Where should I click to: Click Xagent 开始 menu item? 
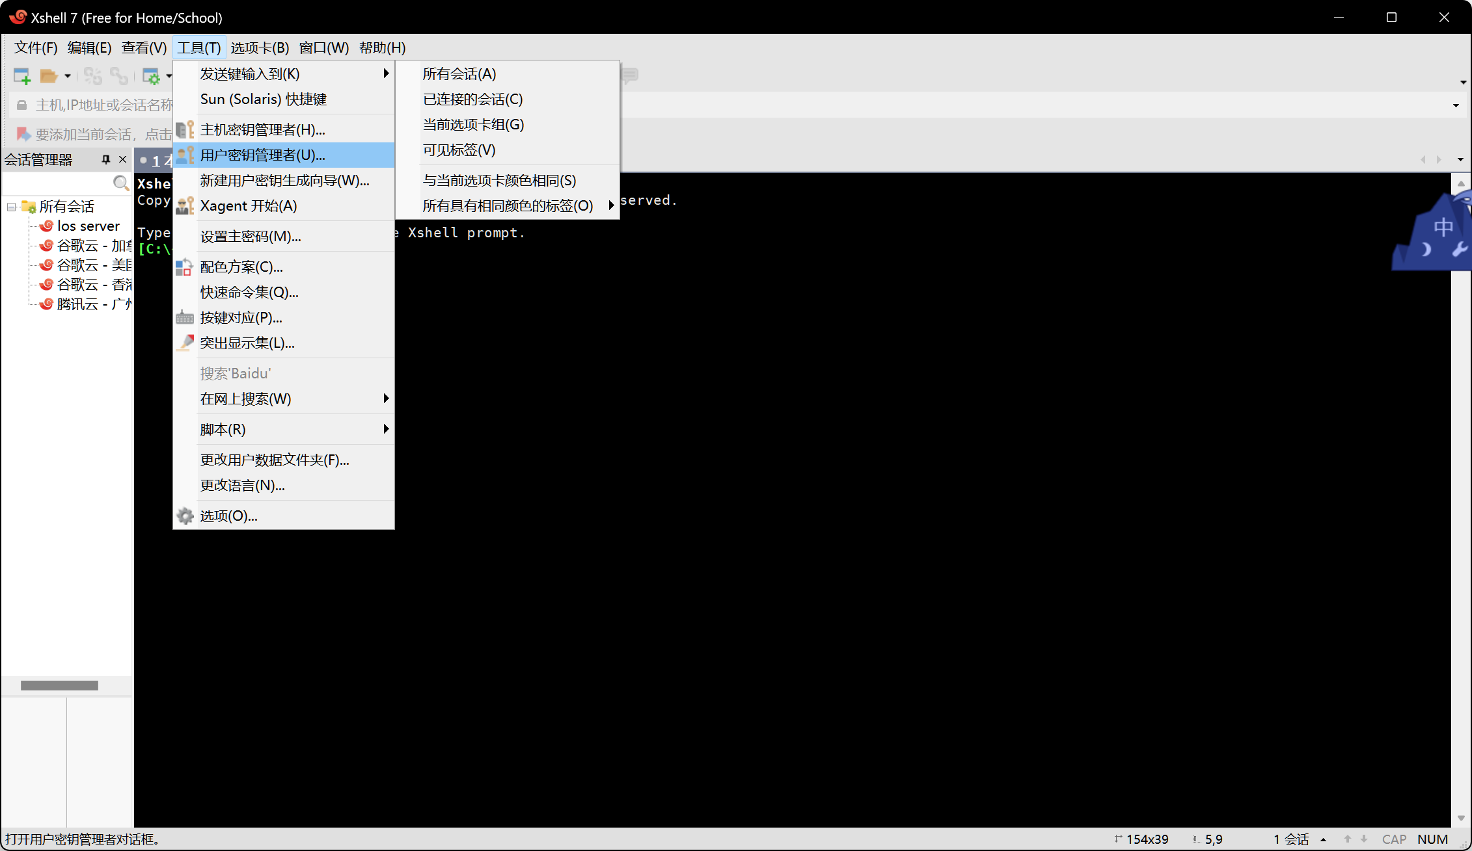tap(248, 205)
